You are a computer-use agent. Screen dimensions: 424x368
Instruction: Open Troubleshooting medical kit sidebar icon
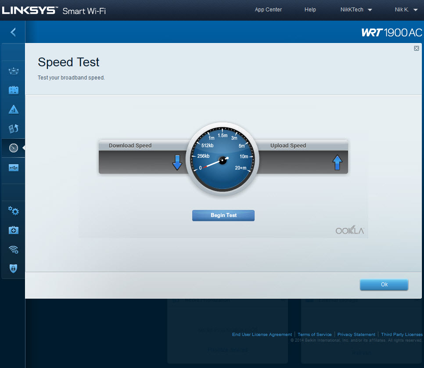tap(14, 230)
